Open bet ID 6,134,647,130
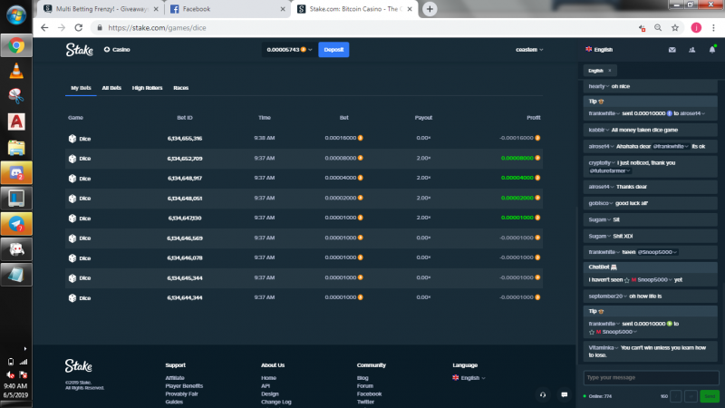 pyautogui.click(x=185, y=218)
